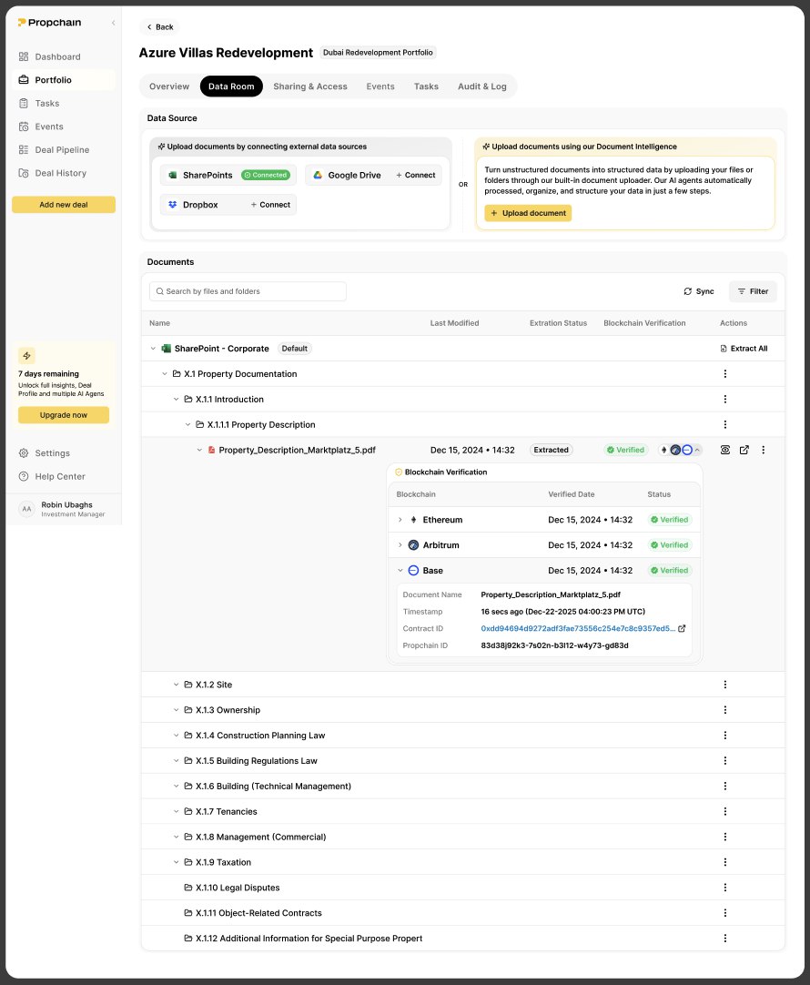Open the Filter options

(x=753, y=291)
